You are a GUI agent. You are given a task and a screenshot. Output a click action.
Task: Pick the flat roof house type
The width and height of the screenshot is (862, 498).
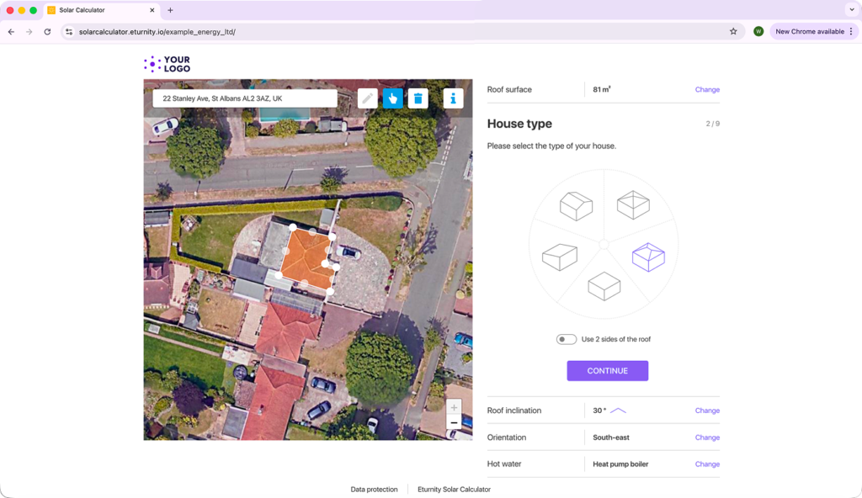point(604,286)
